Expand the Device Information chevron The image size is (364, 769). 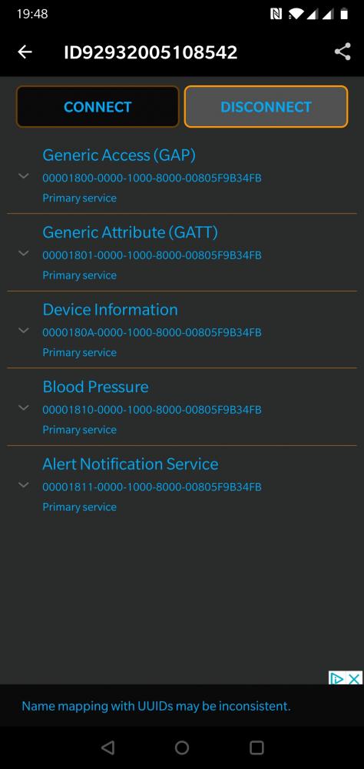pyautogui.click(x=24, y=330)
